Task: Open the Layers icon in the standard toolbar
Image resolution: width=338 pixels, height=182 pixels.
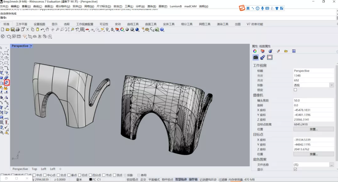Action: [117, 29]
